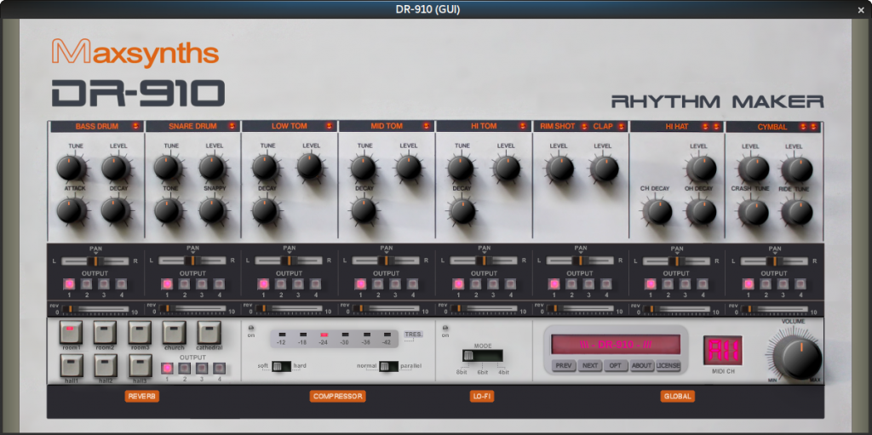
Task: Adjust the Low Tom TUNE knob
Action: 264,167
